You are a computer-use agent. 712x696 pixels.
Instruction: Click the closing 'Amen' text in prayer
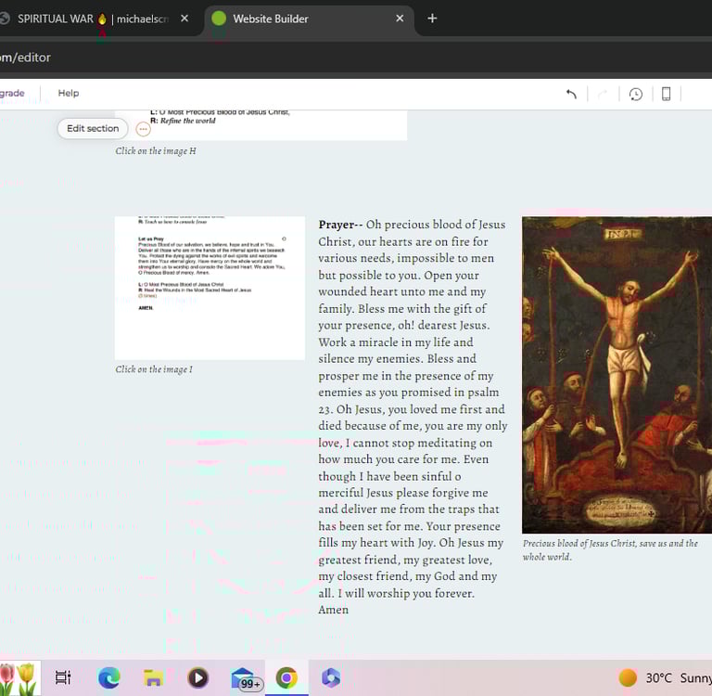point(334,610)
